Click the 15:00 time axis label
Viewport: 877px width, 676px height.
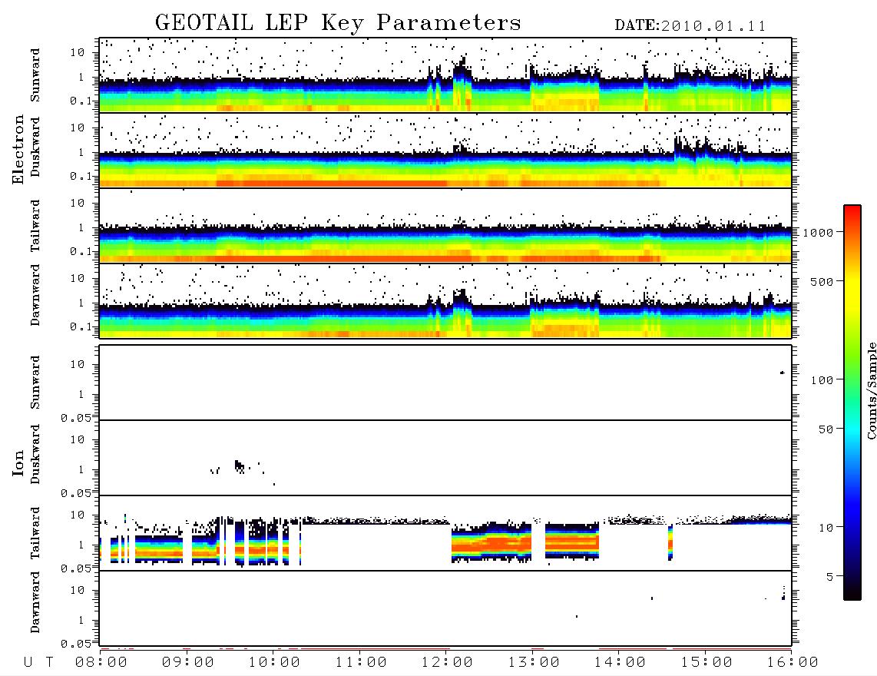[x=707, y=663]
